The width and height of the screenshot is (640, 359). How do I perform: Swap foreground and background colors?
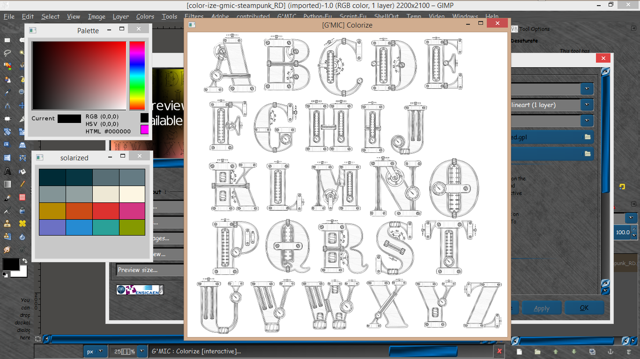pos(24,260)
